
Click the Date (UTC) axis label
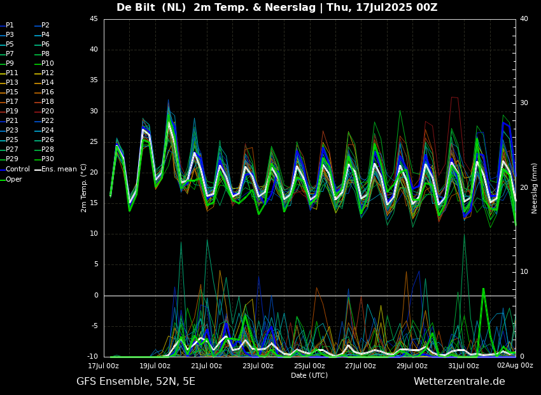click(309, 375)
